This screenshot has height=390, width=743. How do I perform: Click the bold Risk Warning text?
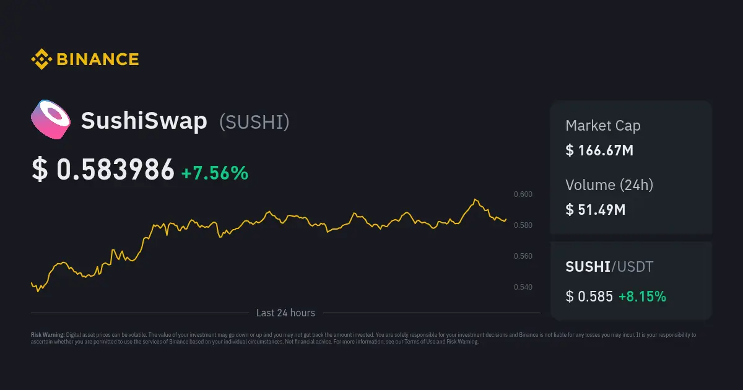(47, 334)
